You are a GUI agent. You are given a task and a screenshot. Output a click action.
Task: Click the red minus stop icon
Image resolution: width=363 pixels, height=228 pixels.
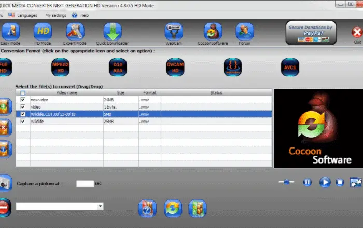(x=5, y=208)
